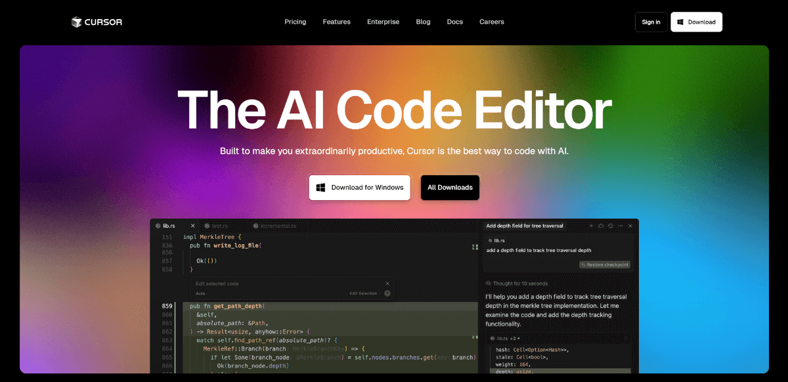The width and height of the screenshot is (788, 382).
Task: Click the lib.rs file icon in tab
Action: 158,226
